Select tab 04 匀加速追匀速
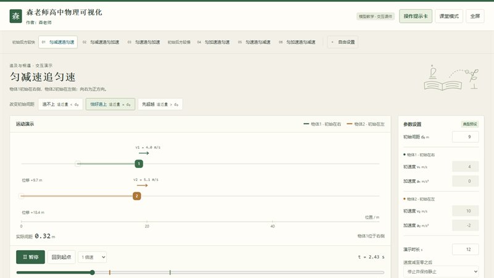Viewport: 494px width, 278px height. [x=213, y=42]
